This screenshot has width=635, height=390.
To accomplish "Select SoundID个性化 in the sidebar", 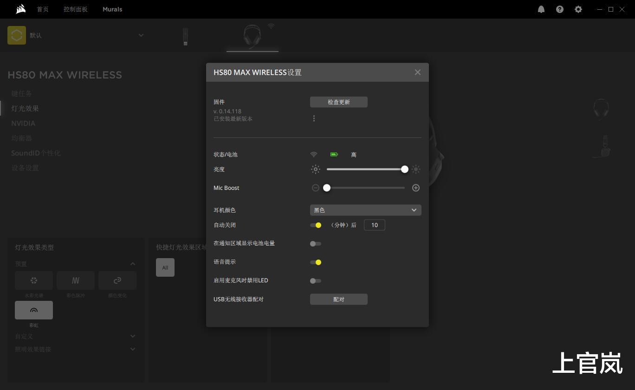I will (x=36, y=153).
